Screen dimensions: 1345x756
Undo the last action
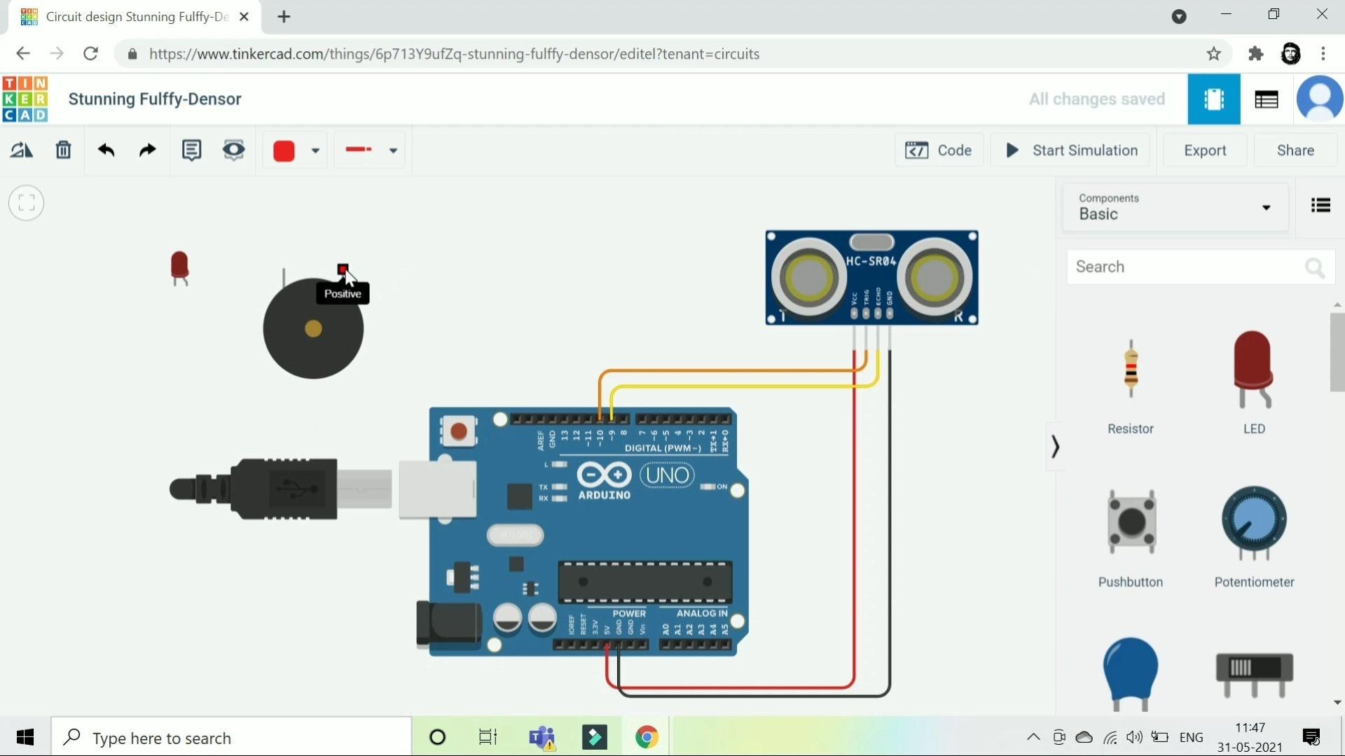[x=106, y=150]
